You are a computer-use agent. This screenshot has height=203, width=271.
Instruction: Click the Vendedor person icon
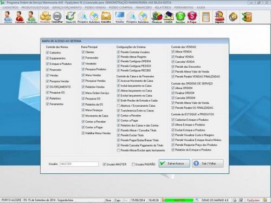click(32, 17)
